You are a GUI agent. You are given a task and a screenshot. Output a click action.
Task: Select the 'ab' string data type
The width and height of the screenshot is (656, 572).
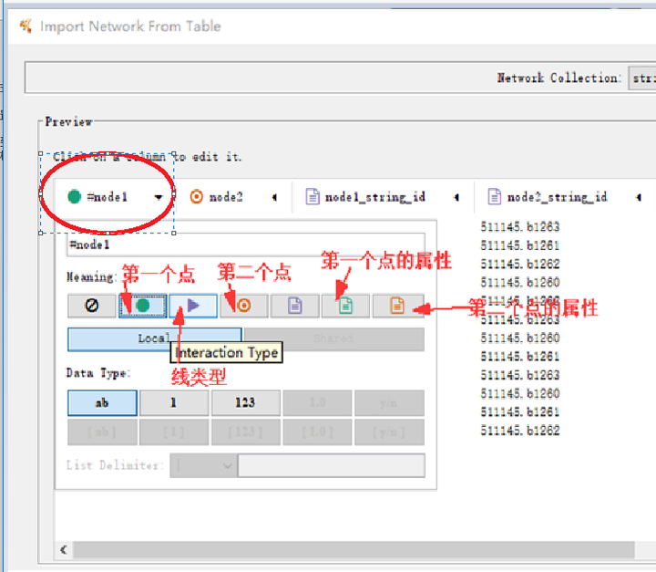click(102, 402)
